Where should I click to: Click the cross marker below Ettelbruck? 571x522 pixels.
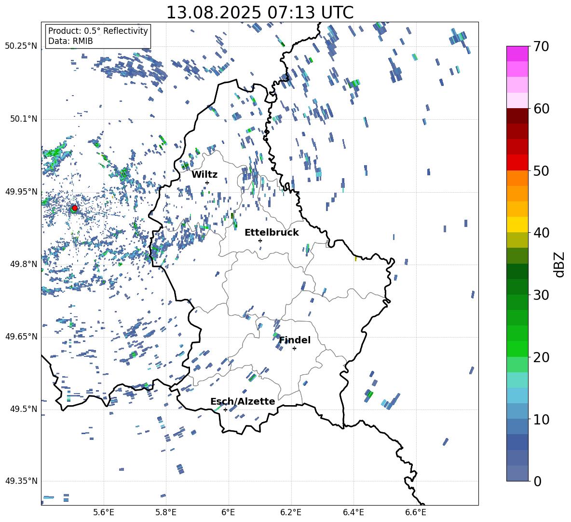260,240
